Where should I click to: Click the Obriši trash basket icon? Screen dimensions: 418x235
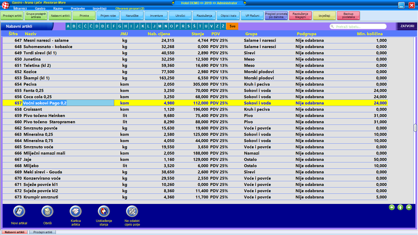click(47, 211)
